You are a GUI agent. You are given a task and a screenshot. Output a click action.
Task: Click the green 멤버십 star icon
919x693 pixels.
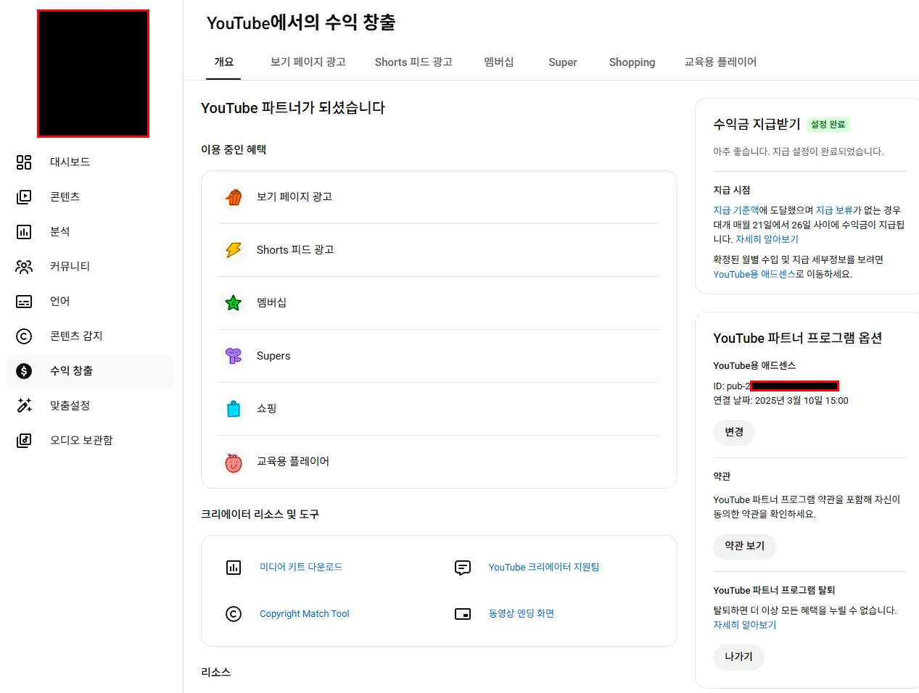tap(233, 303)
